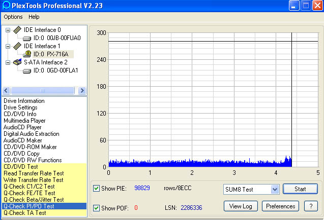
Task: Click the IDE Interface 1 controller icon
Action: coord(17,46)
